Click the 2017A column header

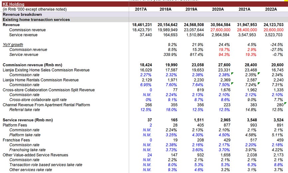pyautogui.click(x=141, y=9)
